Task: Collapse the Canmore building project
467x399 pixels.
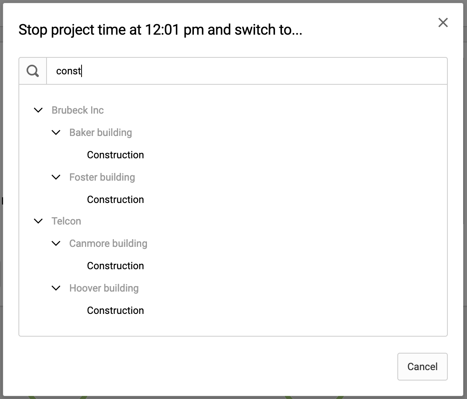Action: coord(56,243)
